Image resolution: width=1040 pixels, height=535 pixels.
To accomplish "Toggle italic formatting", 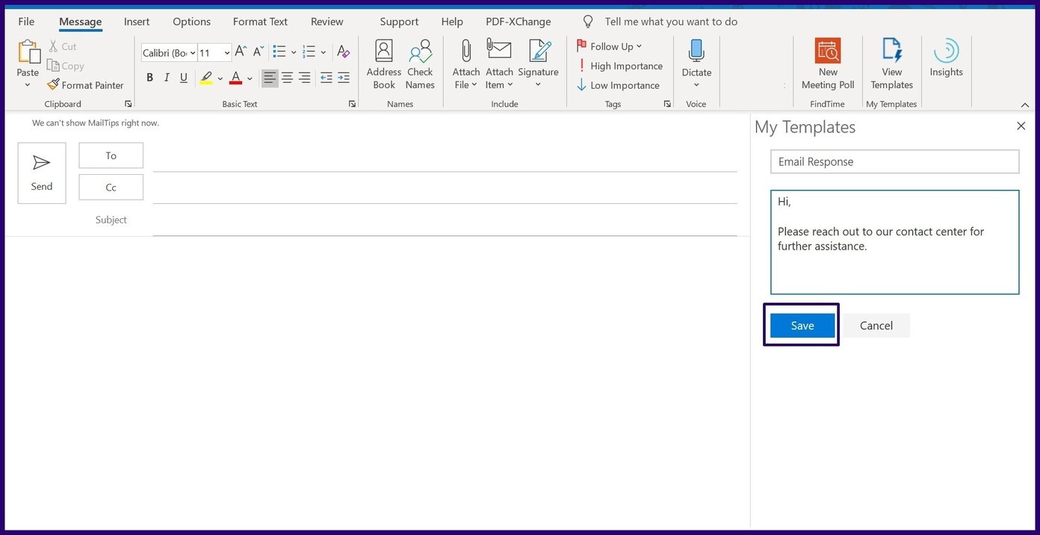I will 166,77.
